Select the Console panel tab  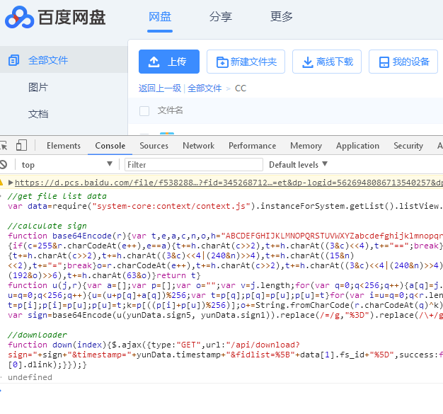pos(110,146)
